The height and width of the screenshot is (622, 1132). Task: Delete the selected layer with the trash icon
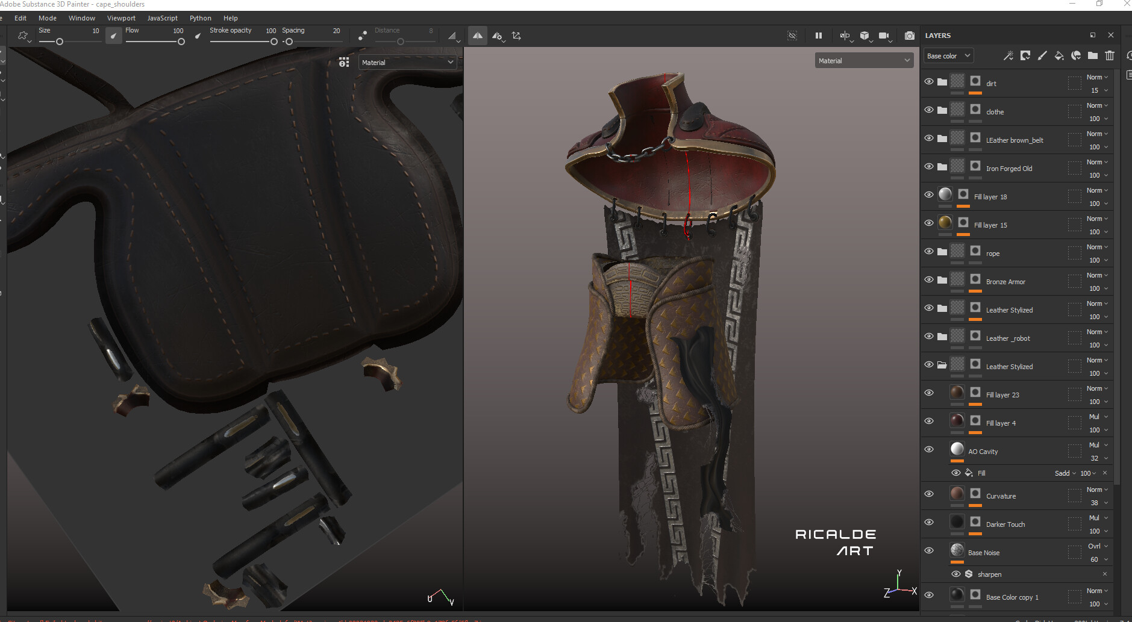pos(1110,56)
